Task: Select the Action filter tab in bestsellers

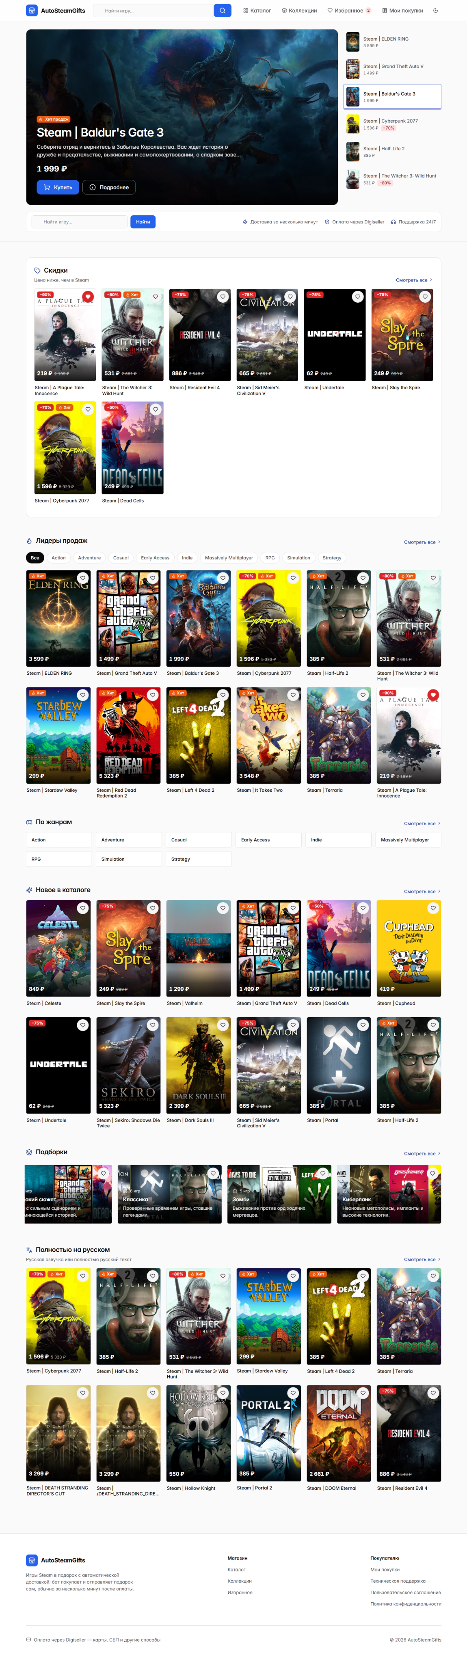Action: (59, 557)
